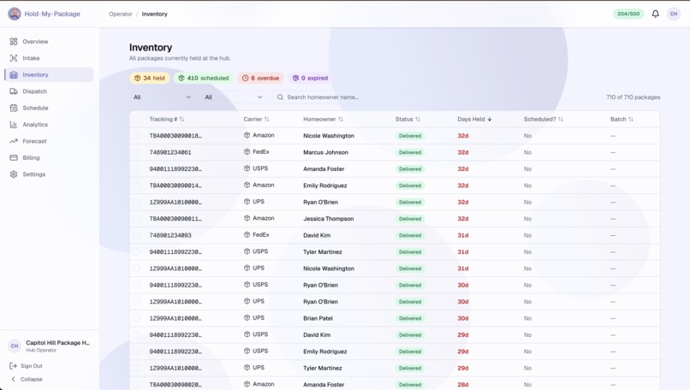Click the Status column sort arrows
The image size is (690, 390).
418,119
